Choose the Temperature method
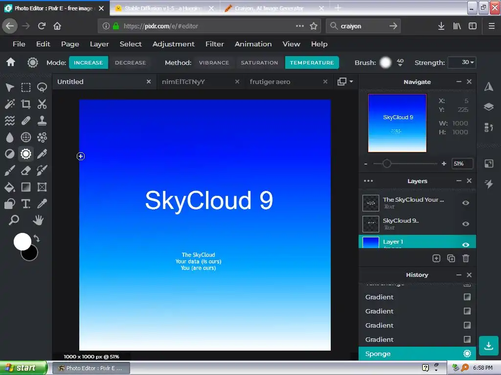 point(312,62)
